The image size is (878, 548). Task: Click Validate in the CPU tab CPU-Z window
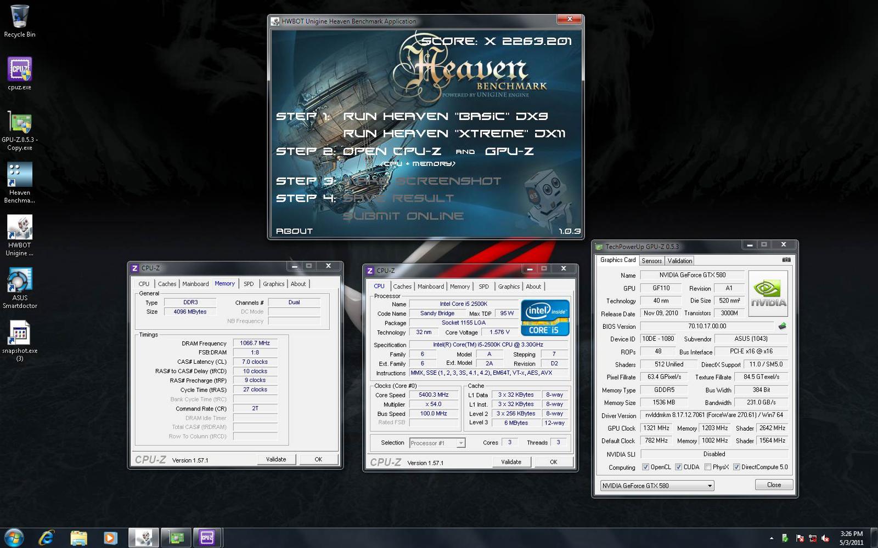[x=511, y=462]
